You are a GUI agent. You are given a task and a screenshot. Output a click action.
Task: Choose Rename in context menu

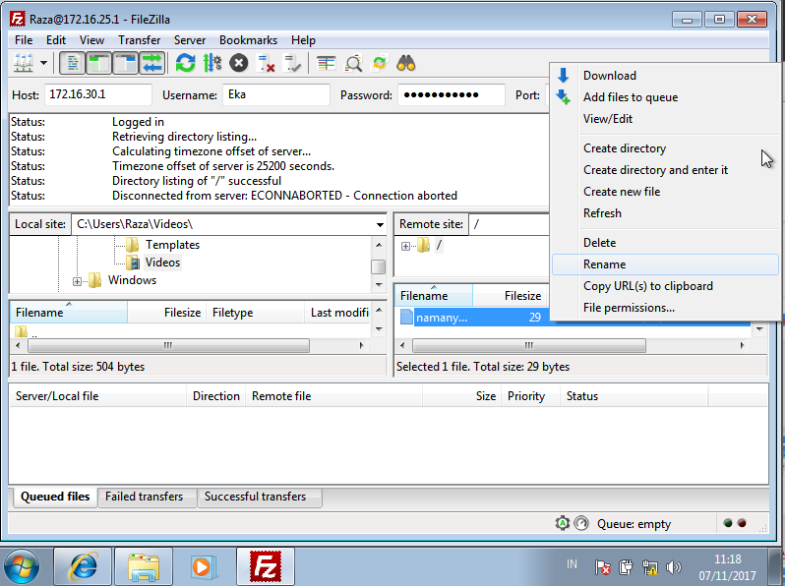coord(665,264)
